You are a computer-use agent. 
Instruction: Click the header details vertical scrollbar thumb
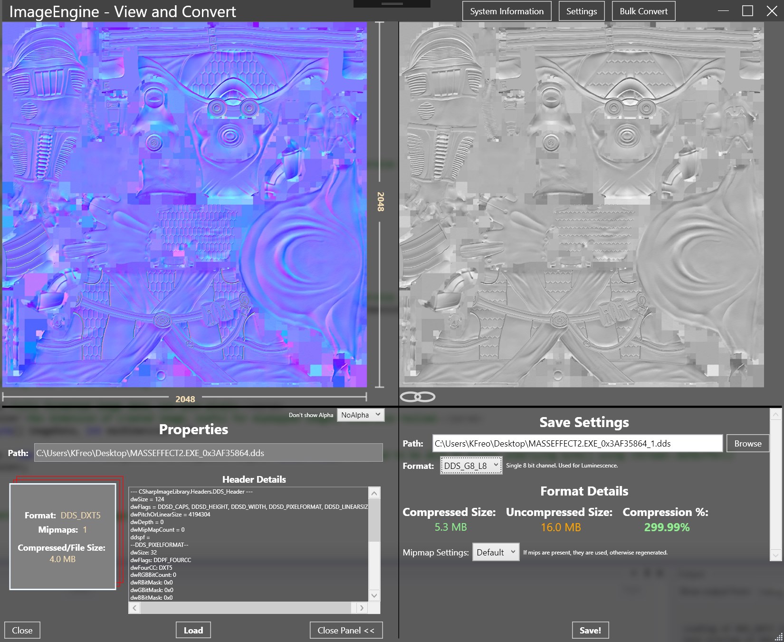tap(374, 520)
